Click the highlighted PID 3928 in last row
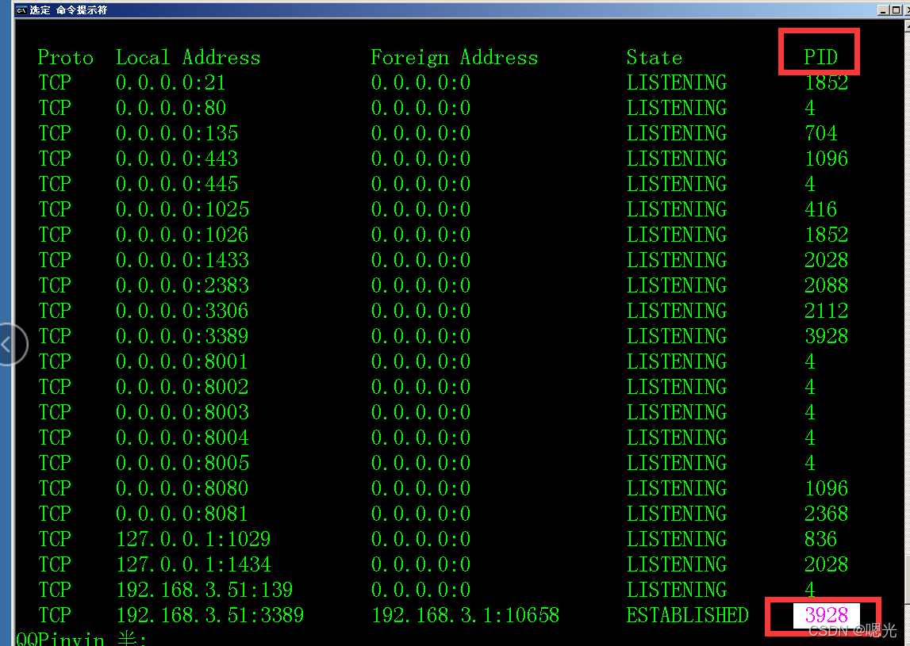Screen dimensions: 910x646 (x=827, y=615)
